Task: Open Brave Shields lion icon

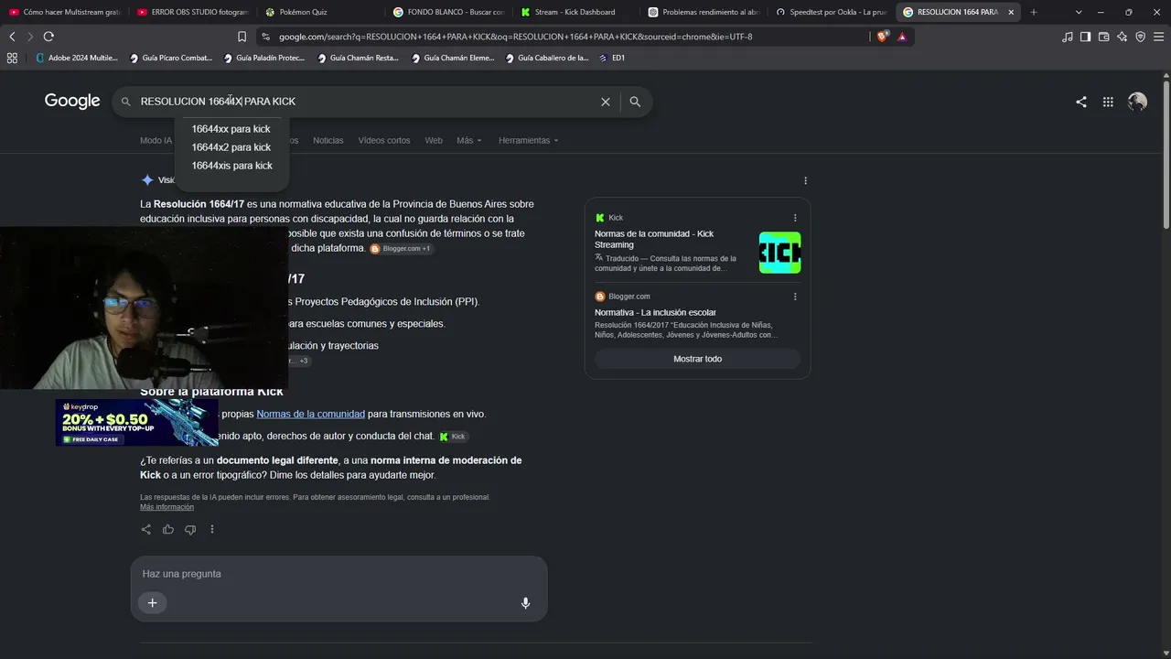Action: tap(882, 37)
